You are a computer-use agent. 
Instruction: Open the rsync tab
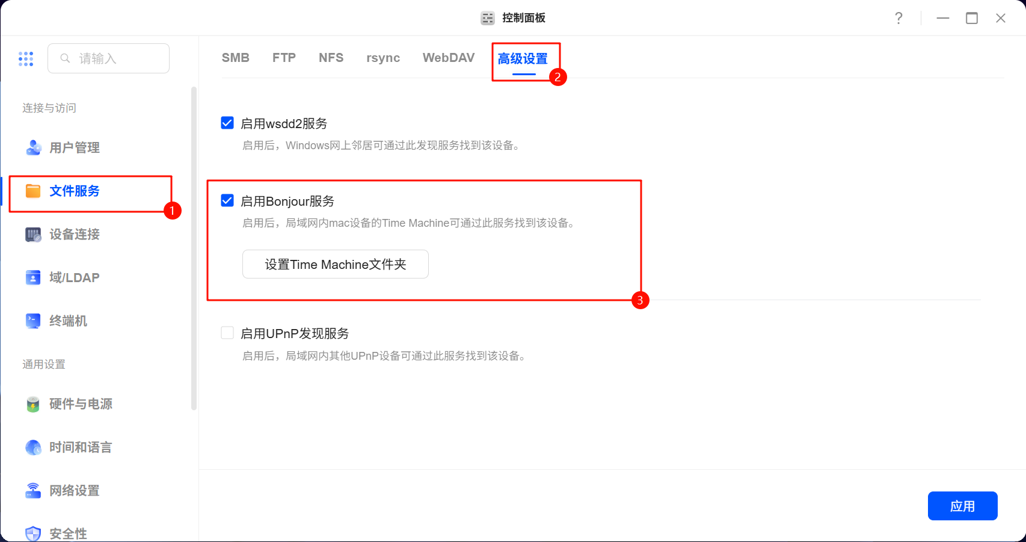click(x=383, y=58)
